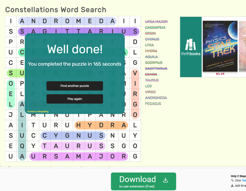
Task: Click the Play again button
Action: click(75, 99)
